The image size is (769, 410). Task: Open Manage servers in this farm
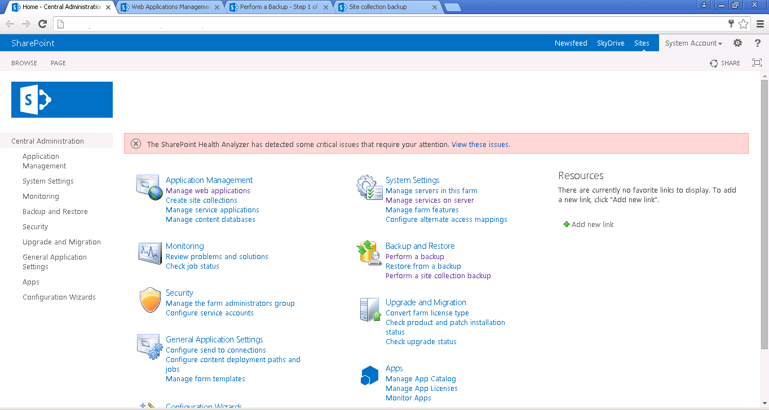point(431,190)
